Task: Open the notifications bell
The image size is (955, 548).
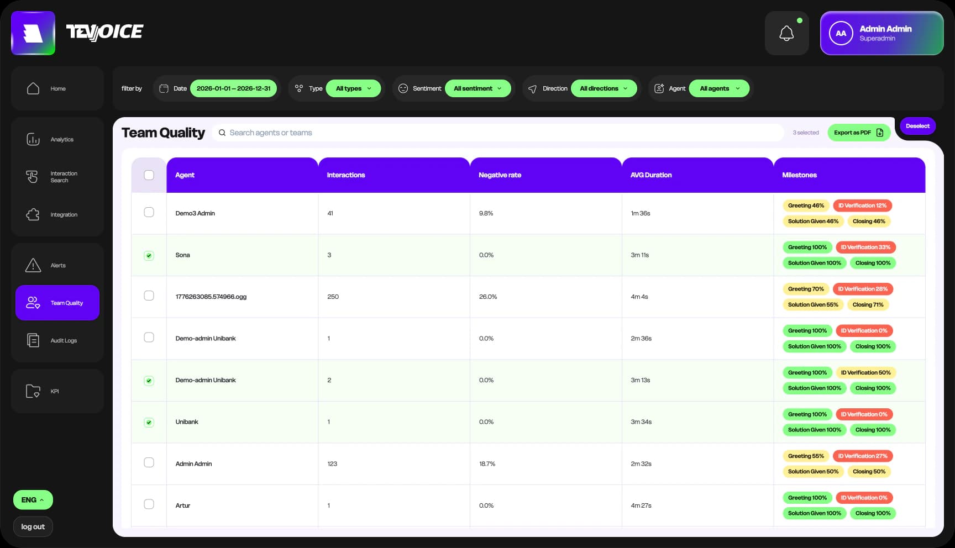Action: (786, 33)
